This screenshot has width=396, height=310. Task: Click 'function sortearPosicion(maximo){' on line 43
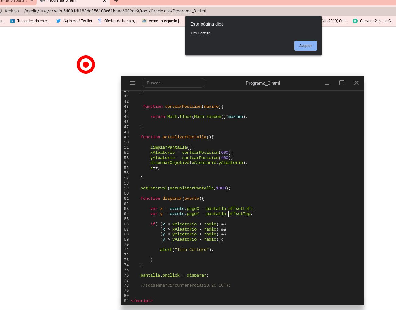pos(183,107)
